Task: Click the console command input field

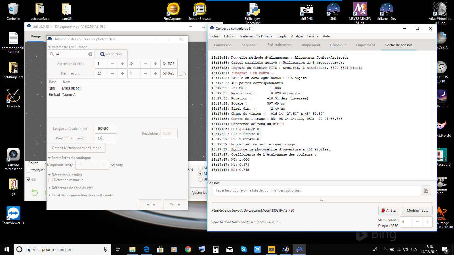Action: 317,190
